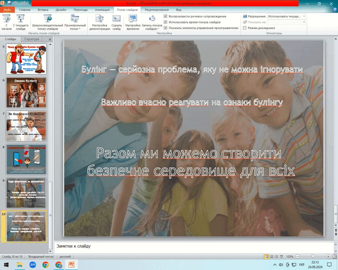Open PowerPoint from the Windows taskbar
The height and width of the screenshot is (270, 338).
pyautogui.click(x=72, y=265)
